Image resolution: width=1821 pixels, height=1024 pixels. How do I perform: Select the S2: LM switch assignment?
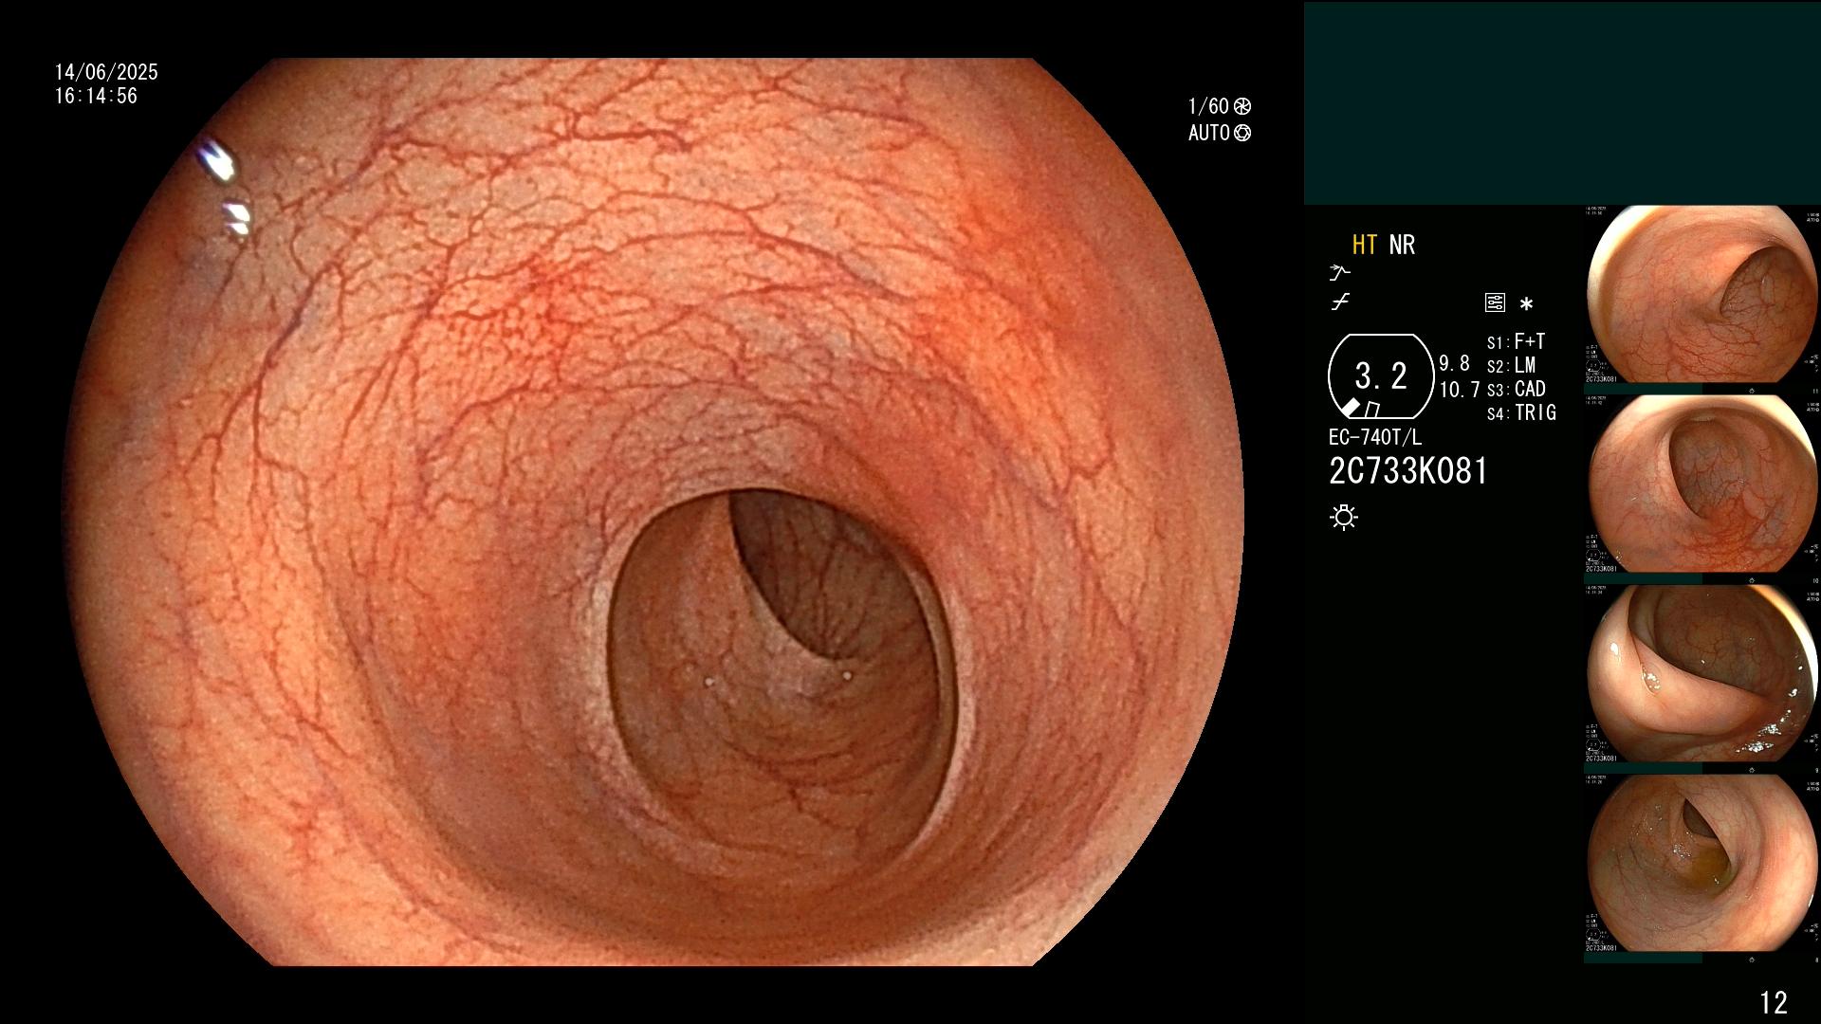pyautogui.click(x=1512, y=365)
